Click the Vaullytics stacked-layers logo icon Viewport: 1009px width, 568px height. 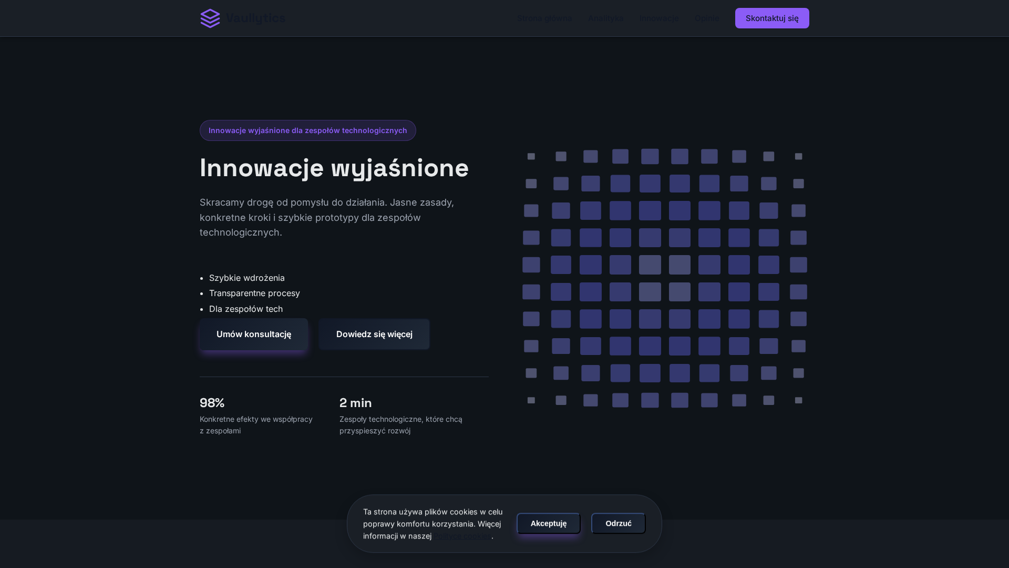(210, 18)
